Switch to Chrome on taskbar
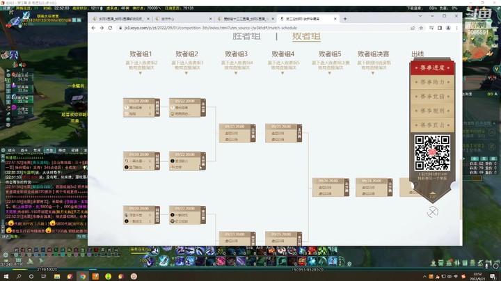Viewport: 501px width, 281px height. click(82, 276)
